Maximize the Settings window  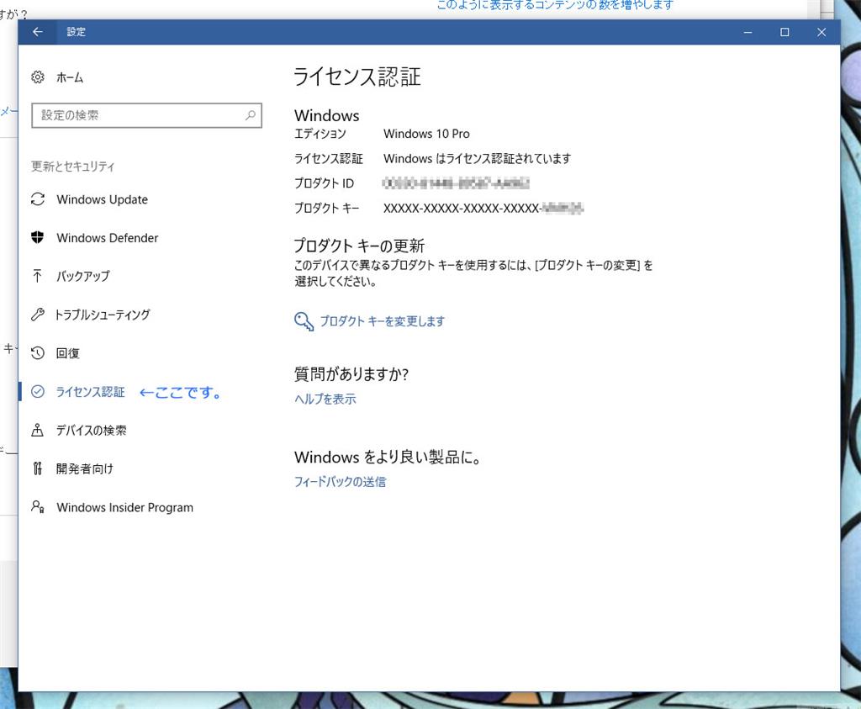(x=784, y=32)
